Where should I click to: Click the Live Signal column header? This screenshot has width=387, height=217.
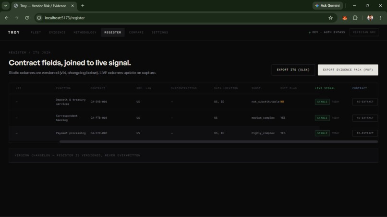[325, 88]
